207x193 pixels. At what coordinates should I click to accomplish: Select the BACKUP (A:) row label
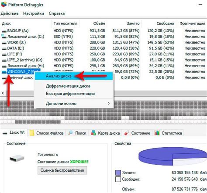pyautogui.click(x=18, y=31)
